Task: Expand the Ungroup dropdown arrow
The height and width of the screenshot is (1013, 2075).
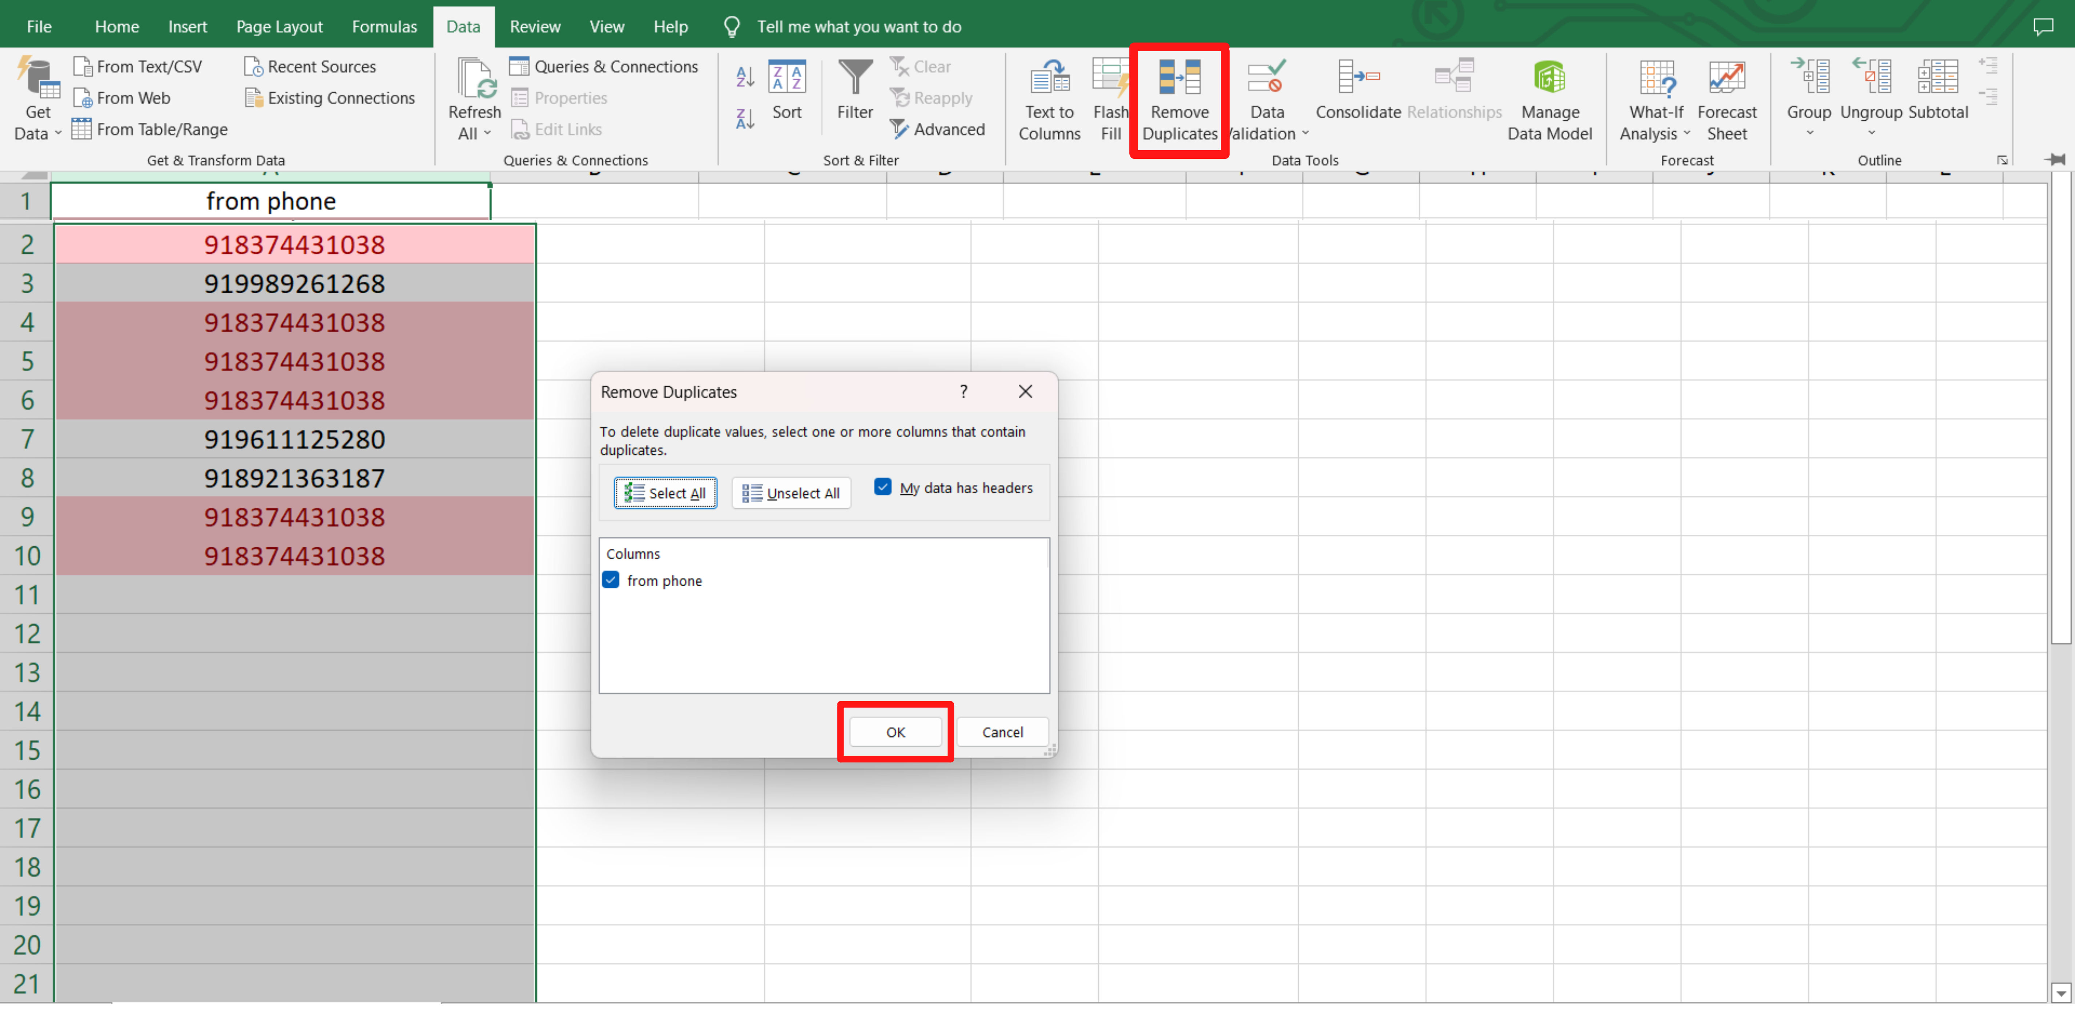Action: point(1871,134)
